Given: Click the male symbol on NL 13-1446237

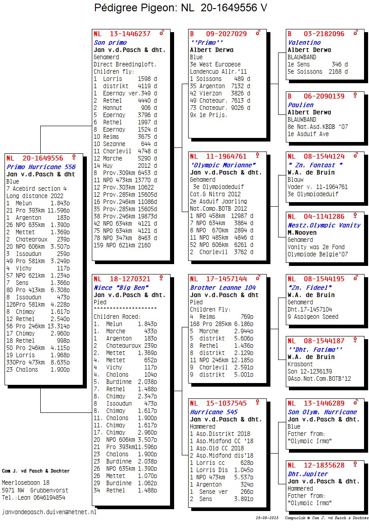Looking at the screenshot, I should click(161, 33).
